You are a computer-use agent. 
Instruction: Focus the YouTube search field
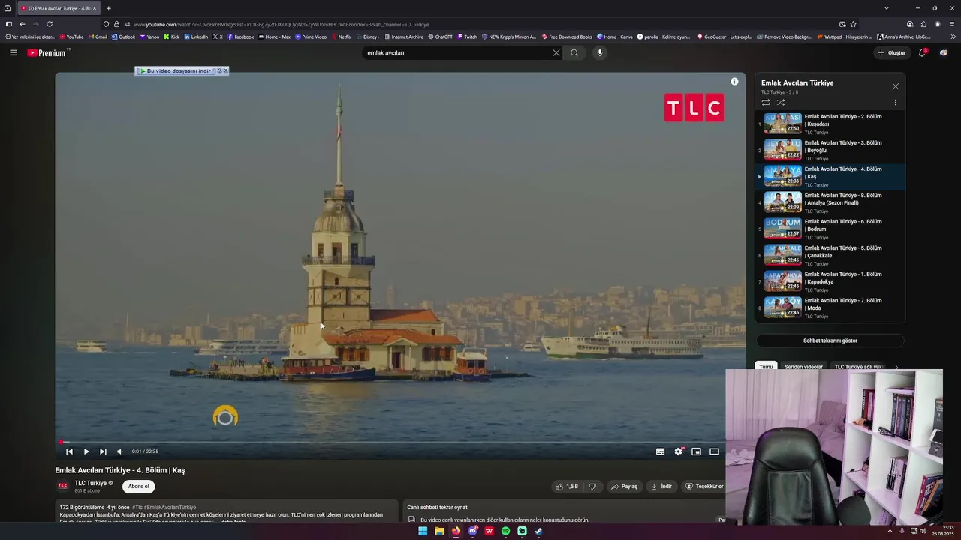458,52
